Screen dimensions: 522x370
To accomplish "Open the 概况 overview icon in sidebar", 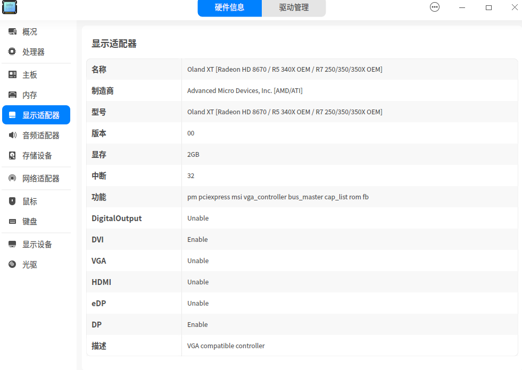I will coord(12,31).
